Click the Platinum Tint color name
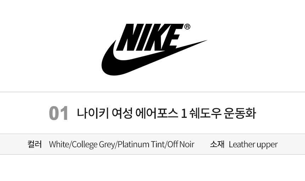The height and width of the screenshot is (181, 305). coord(141,144)
